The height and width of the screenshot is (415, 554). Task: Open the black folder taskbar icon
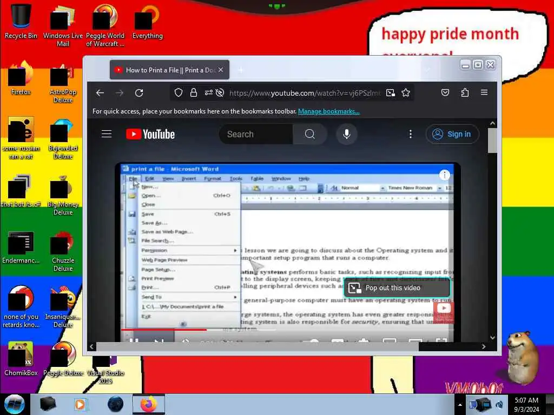coord(48,404)
